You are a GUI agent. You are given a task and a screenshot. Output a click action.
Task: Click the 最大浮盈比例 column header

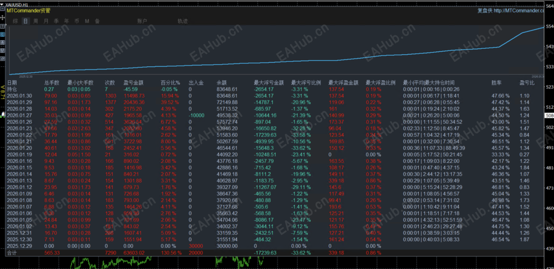[381, 83]
